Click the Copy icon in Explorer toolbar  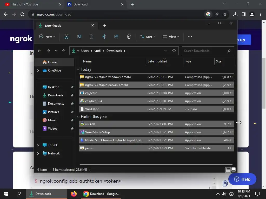(x=79, y=37)
